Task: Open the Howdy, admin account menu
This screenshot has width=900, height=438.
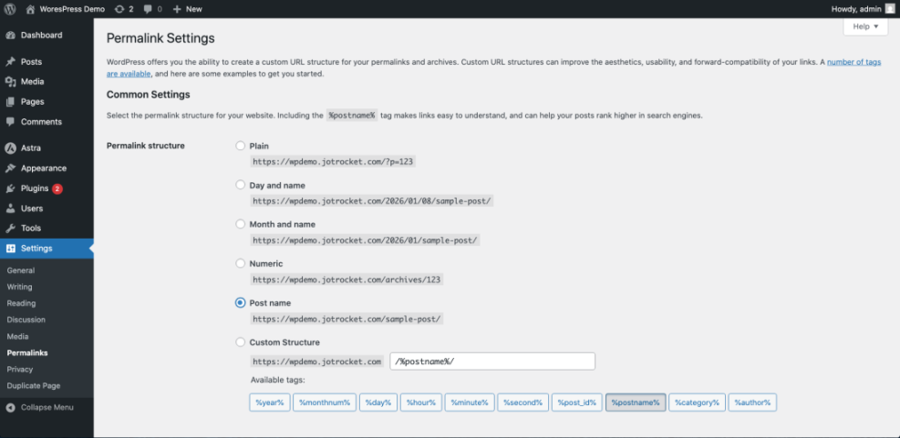Action: pyautogui.click(x=863, y=9)
